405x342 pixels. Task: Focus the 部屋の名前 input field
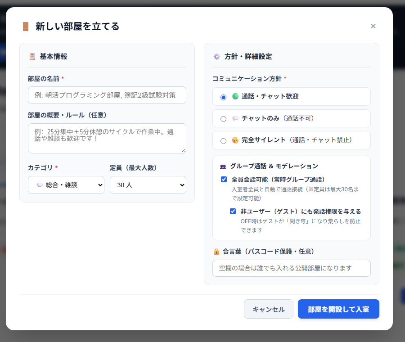(x=107, y=95)
